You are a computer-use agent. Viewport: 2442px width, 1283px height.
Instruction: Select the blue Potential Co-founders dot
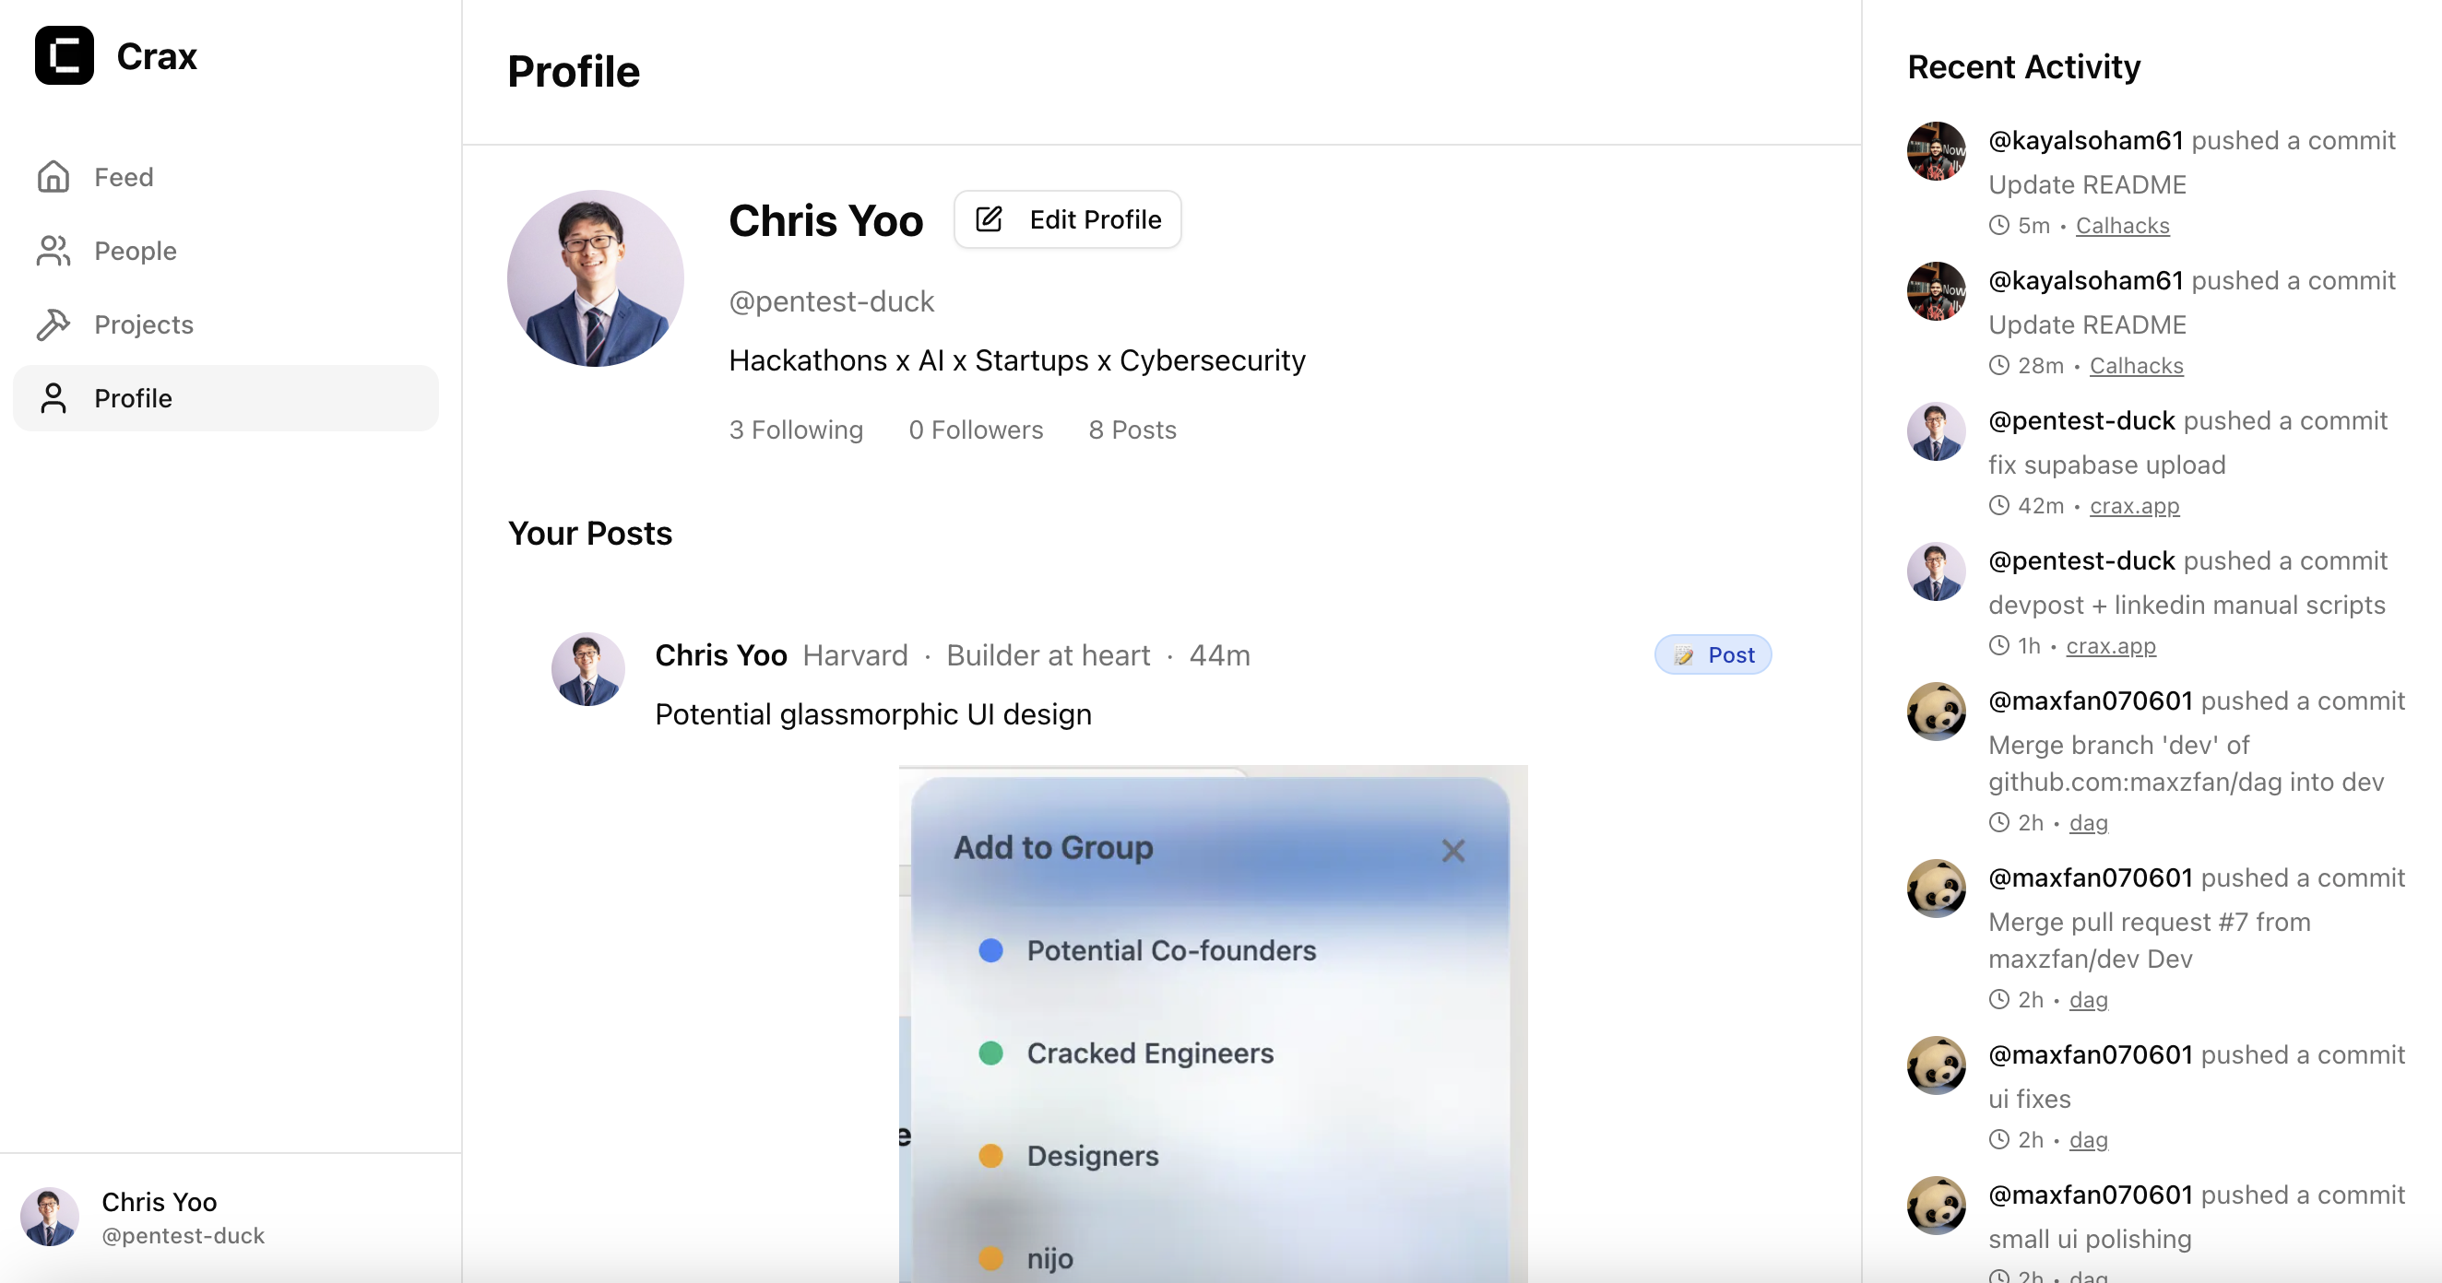pos(990,950)
